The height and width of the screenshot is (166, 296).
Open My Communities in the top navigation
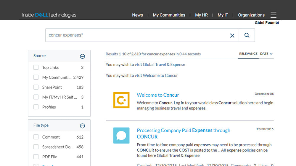(169, 15)
